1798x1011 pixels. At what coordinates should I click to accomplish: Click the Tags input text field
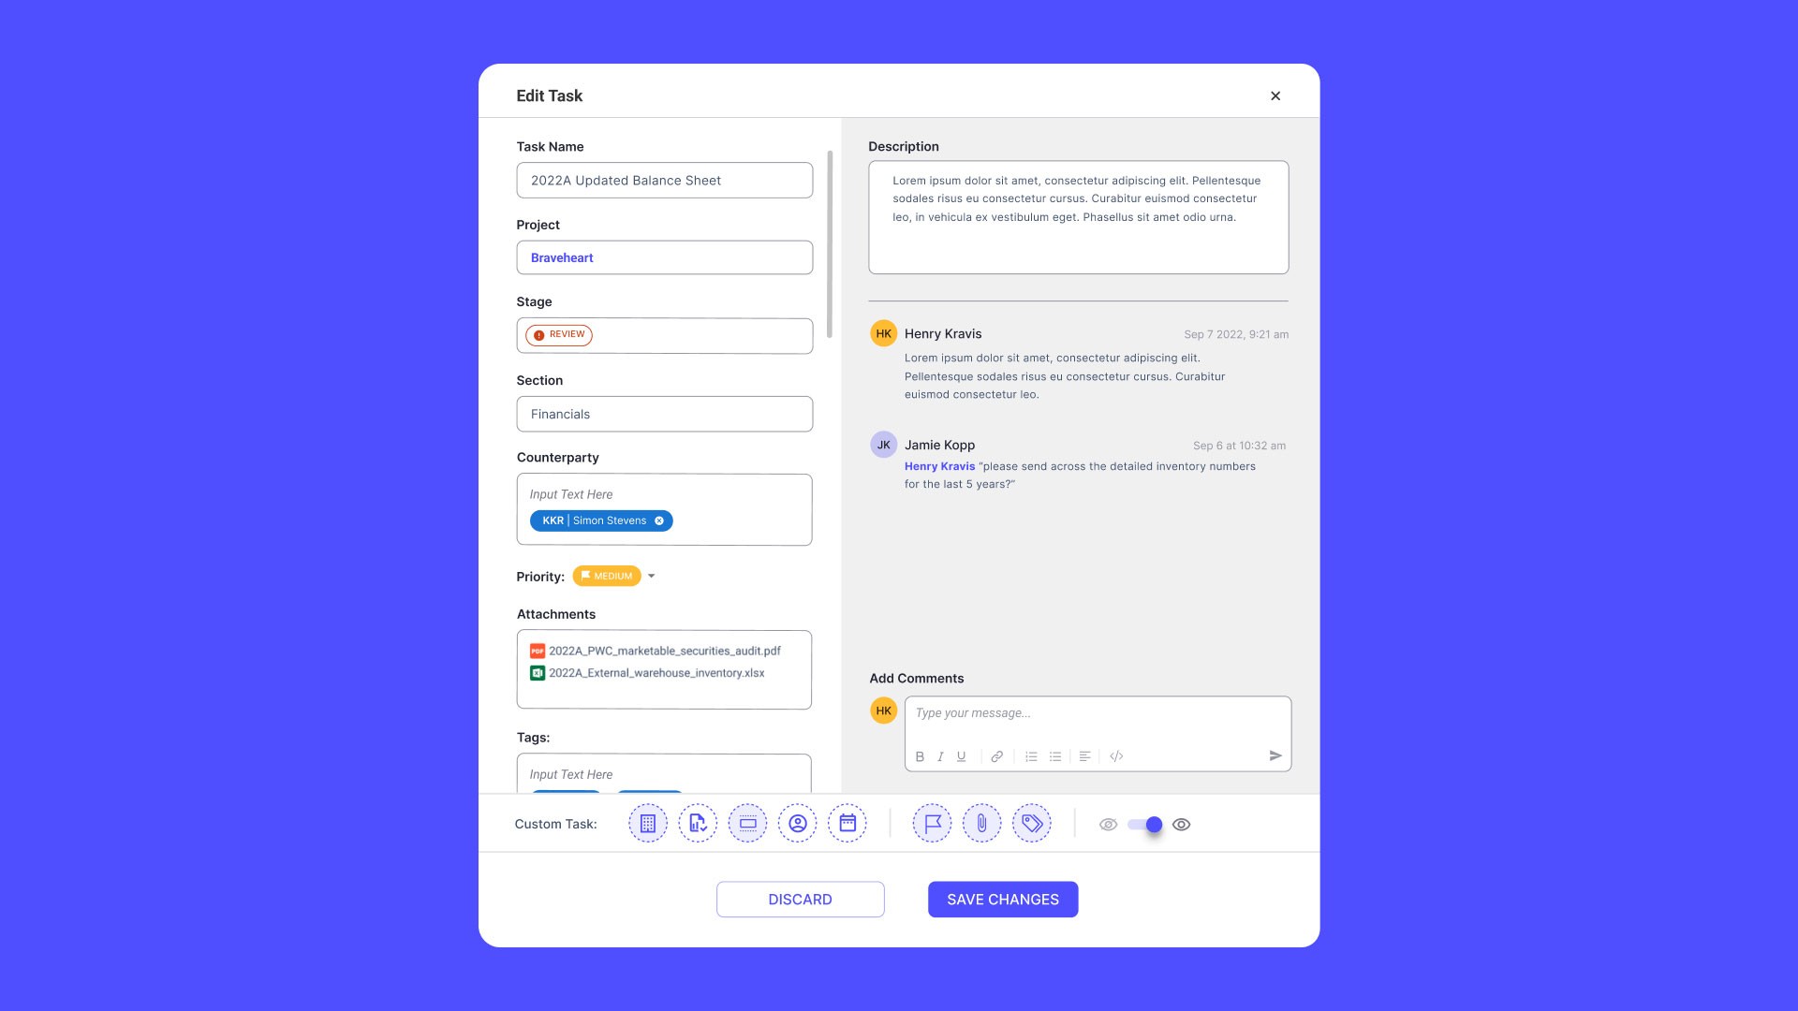pos(664,774)
